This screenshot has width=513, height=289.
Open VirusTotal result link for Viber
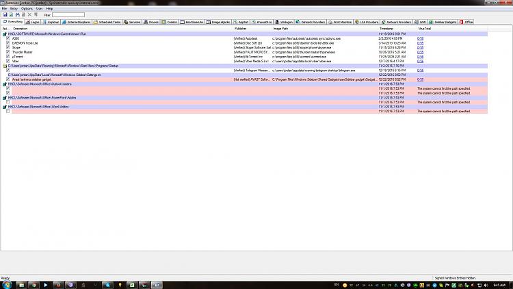(x=421, y=61)
